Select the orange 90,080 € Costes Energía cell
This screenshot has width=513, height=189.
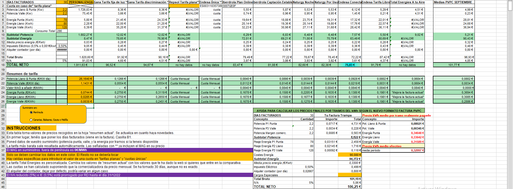(350, 155)
